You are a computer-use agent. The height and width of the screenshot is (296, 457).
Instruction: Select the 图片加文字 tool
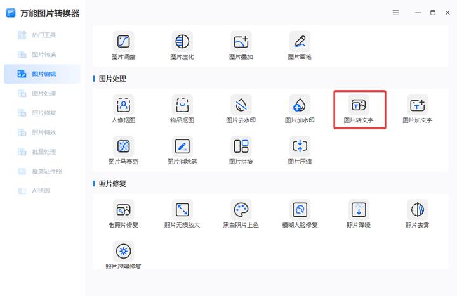point(418,109)
